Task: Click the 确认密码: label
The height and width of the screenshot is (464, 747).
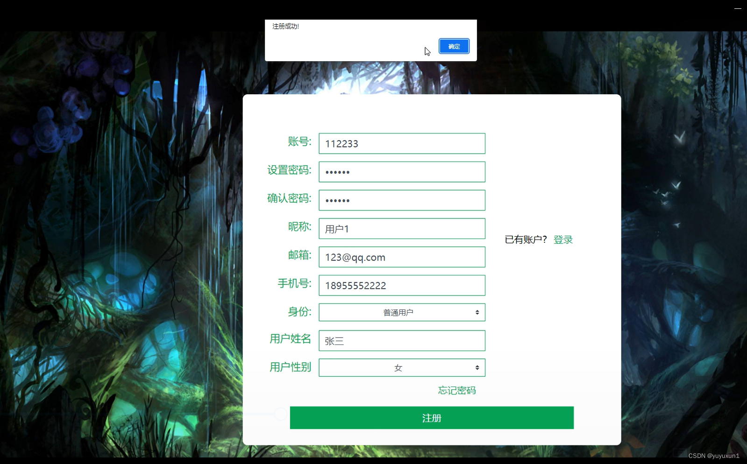Action: pos(289,198)
